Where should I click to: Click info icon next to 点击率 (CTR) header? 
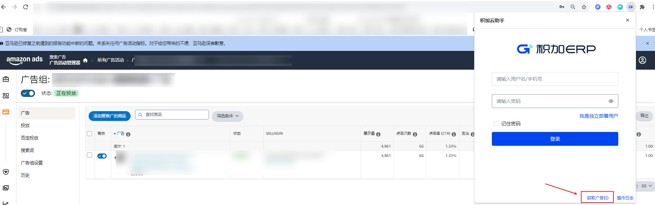pyautogui.click(x=454, y=134)
